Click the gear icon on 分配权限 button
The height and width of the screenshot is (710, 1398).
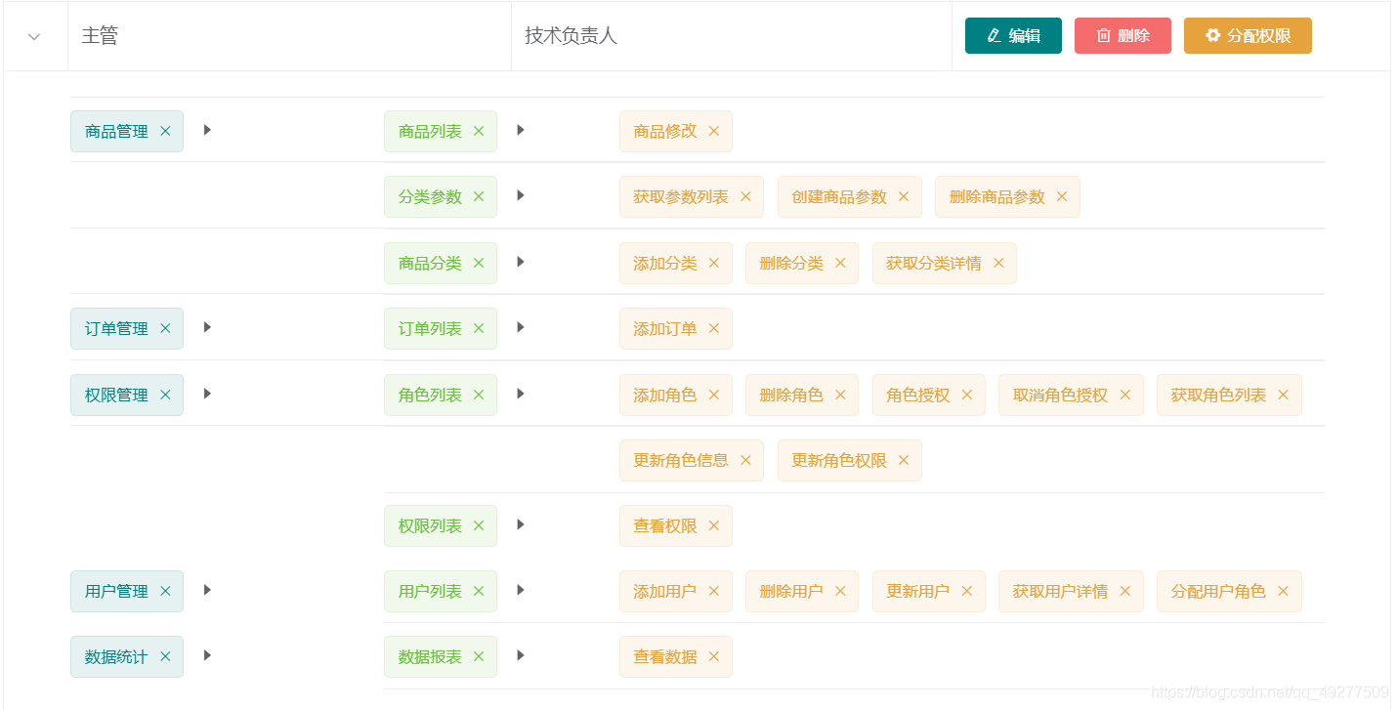click(1213, 35)
